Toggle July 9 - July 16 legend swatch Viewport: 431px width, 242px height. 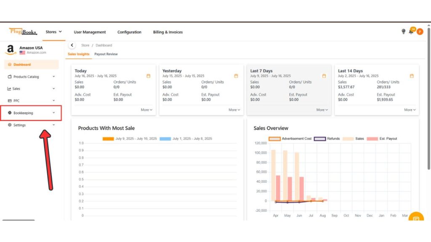point(108,139)
